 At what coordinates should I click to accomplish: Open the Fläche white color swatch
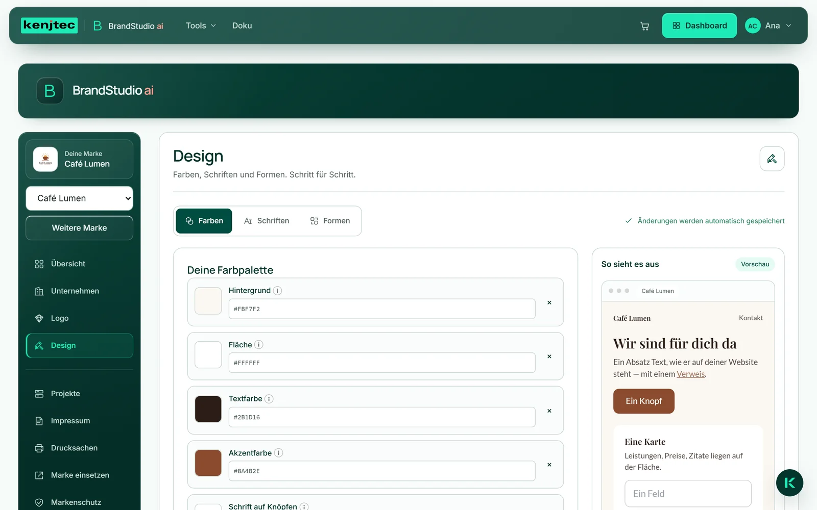point(208,355)
